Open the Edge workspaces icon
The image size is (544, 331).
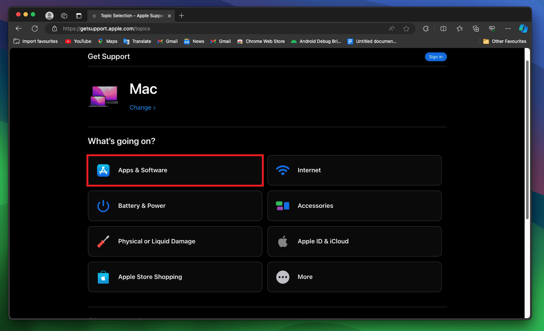[64, 16]
